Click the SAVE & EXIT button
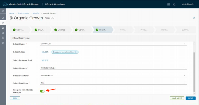 pos(177,98)
